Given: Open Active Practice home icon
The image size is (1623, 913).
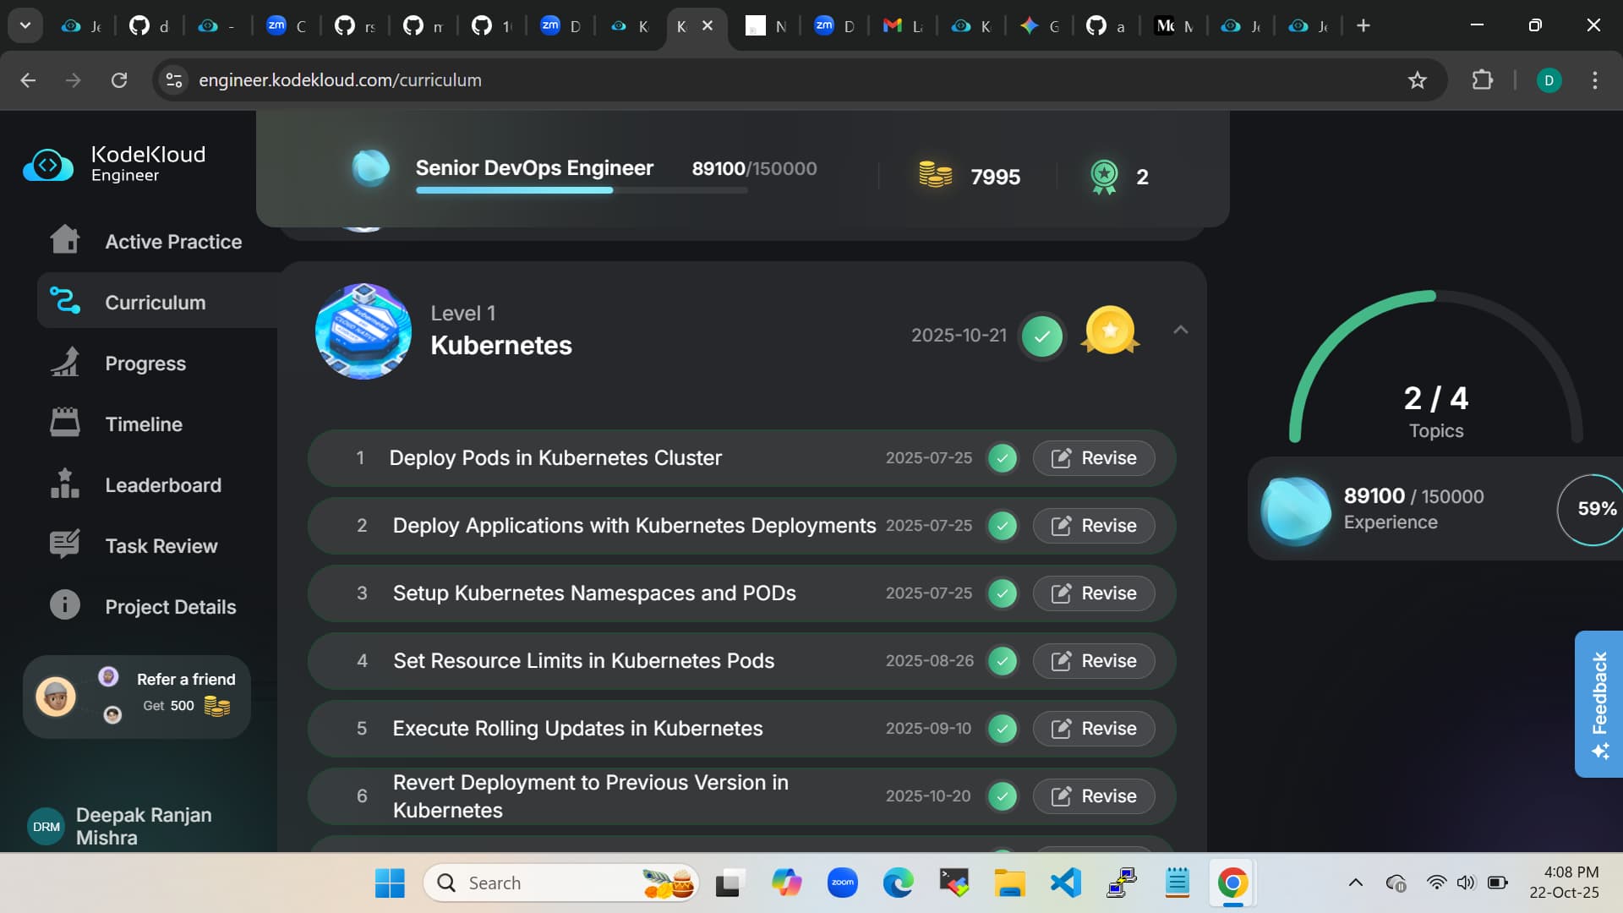Looking at the screenshot, I should (x=65, y=240).
